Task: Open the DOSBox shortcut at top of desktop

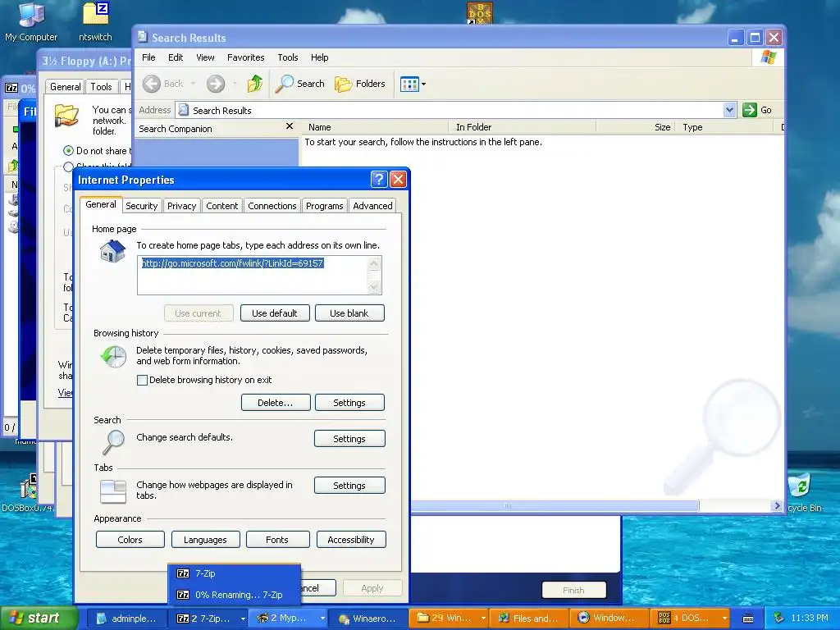Action: click(x=479, y=13)
